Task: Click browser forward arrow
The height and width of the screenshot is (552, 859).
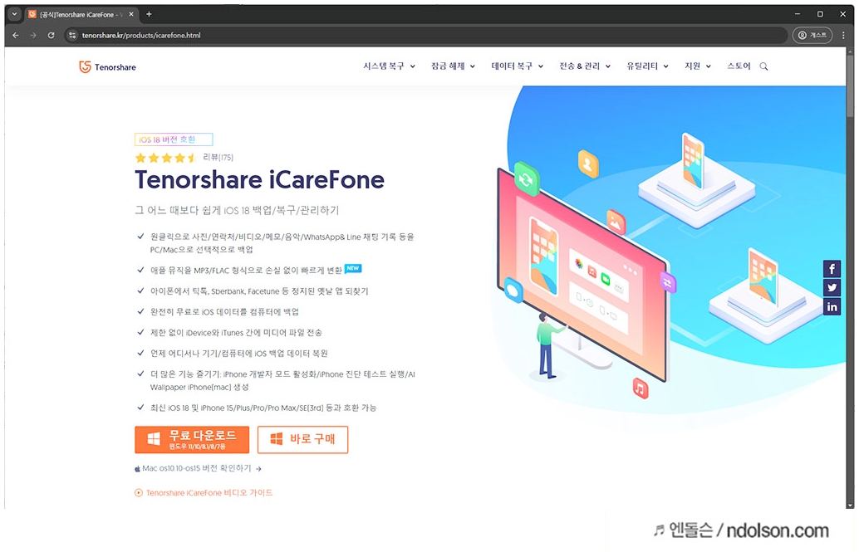Action: click(x=33, y=35)
